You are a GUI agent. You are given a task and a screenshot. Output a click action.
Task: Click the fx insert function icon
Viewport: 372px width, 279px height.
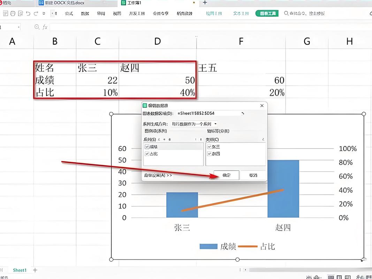45,27
